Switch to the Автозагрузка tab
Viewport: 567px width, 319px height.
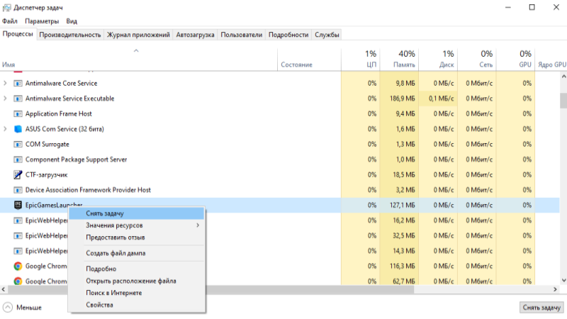[196, 35]
